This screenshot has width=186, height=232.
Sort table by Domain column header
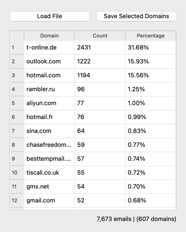pos(49,36)
